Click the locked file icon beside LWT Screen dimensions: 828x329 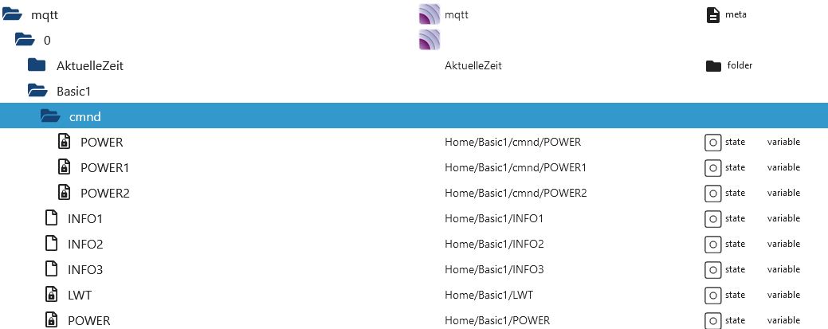pyautogui.click(x=51, y=295)
